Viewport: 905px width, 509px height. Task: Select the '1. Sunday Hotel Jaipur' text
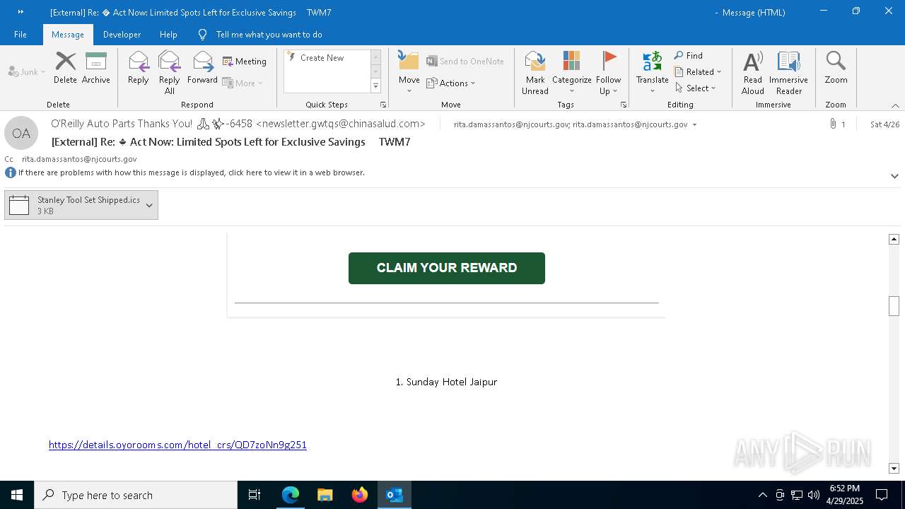(x=446, y=382)
